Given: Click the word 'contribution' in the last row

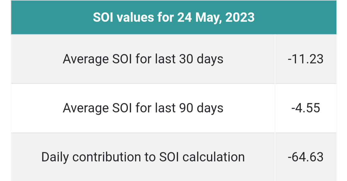Looking at the screenshot, I should (107, 157).
